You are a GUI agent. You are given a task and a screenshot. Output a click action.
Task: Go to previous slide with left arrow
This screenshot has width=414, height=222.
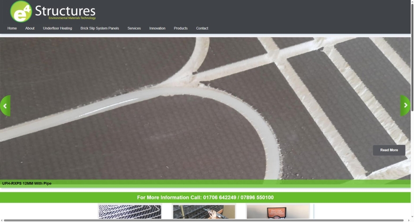[x=5, y=106]
